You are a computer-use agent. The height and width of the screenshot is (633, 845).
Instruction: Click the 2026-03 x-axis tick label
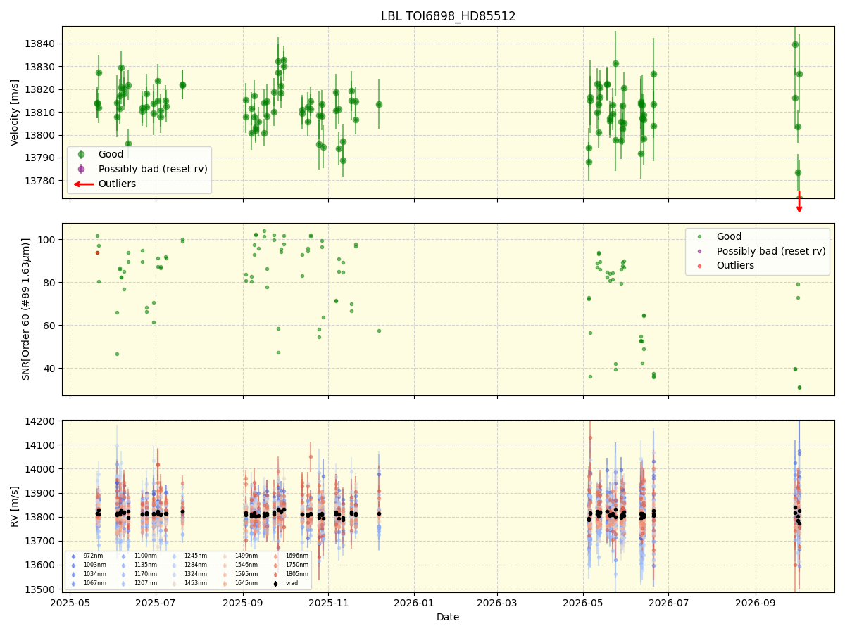click(497, 603)
